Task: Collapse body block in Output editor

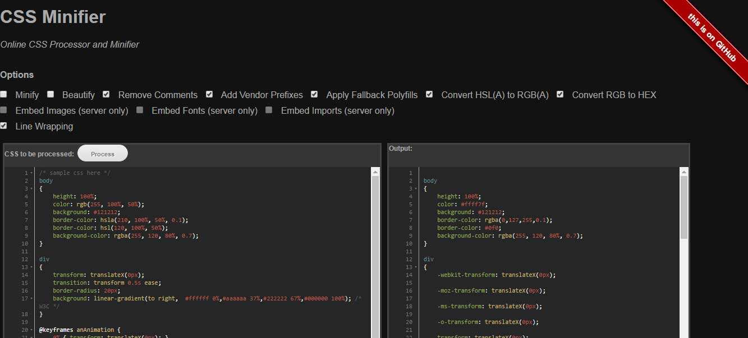Action: pyautogui.click(x=416, y=189)
